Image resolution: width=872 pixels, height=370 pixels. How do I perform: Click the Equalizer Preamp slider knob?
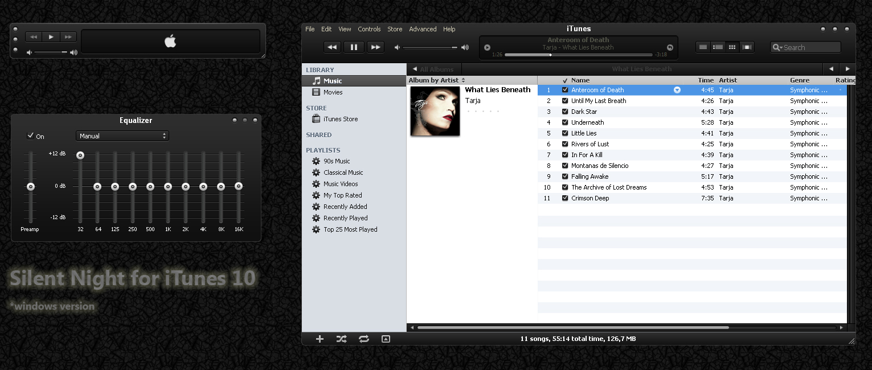click(31, 187)
